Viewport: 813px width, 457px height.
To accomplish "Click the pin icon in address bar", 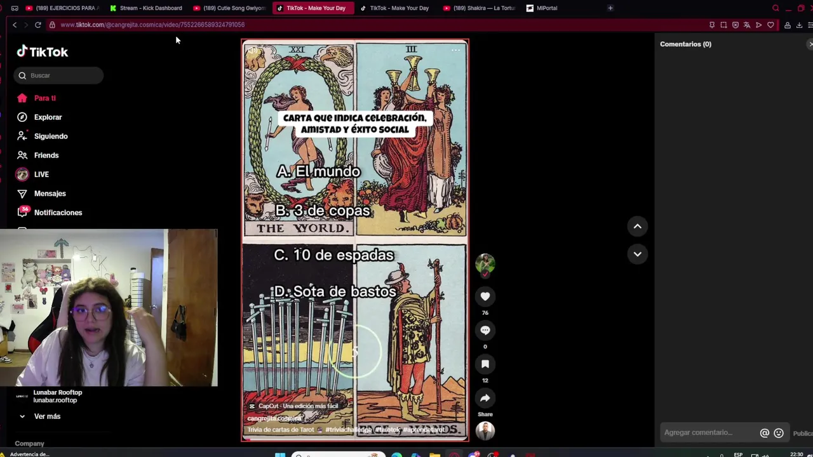I will coord(712,25).
